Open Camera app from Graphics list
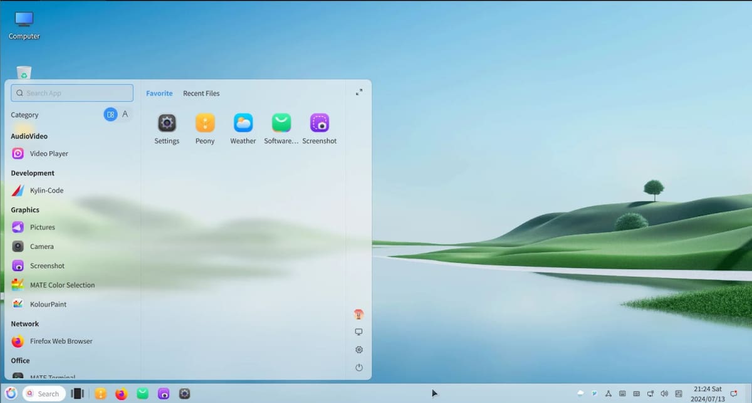Screen dimensions: 752x403 41,247
